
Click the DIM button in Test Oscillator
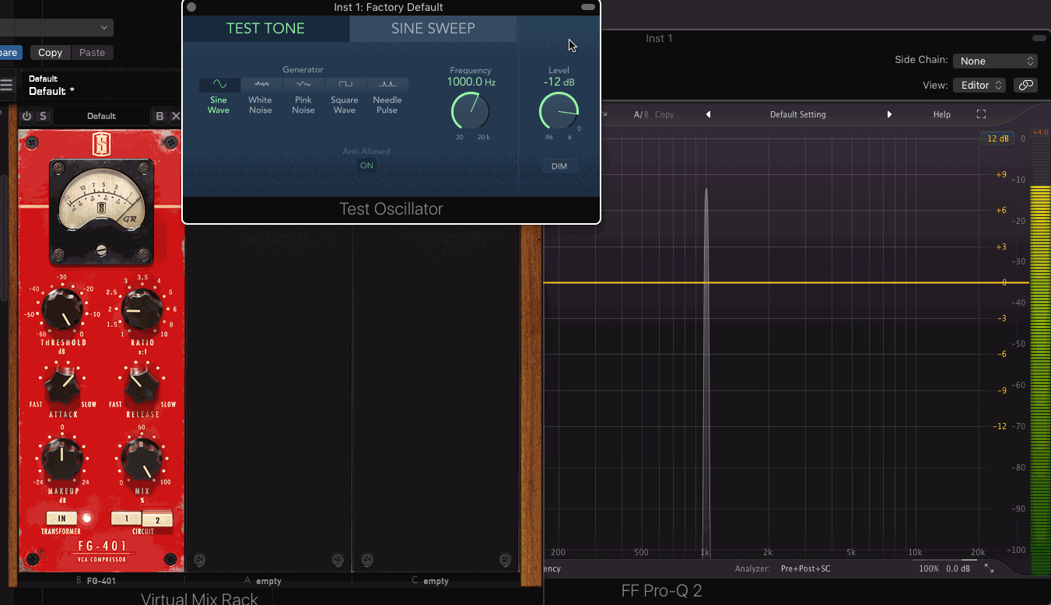559,166
